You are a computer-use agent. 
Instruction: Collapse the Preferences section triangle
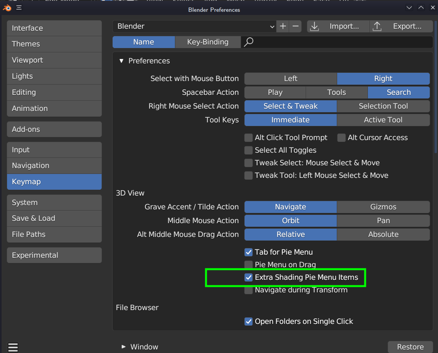tap(121, 61)
